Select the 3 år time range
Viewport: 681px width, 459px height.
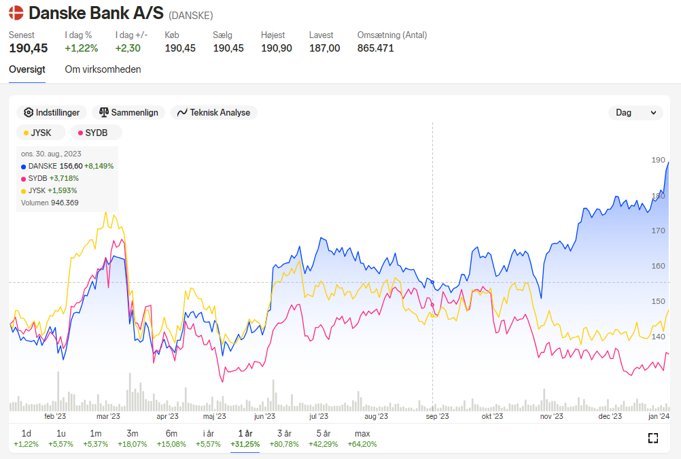(284, 439)
